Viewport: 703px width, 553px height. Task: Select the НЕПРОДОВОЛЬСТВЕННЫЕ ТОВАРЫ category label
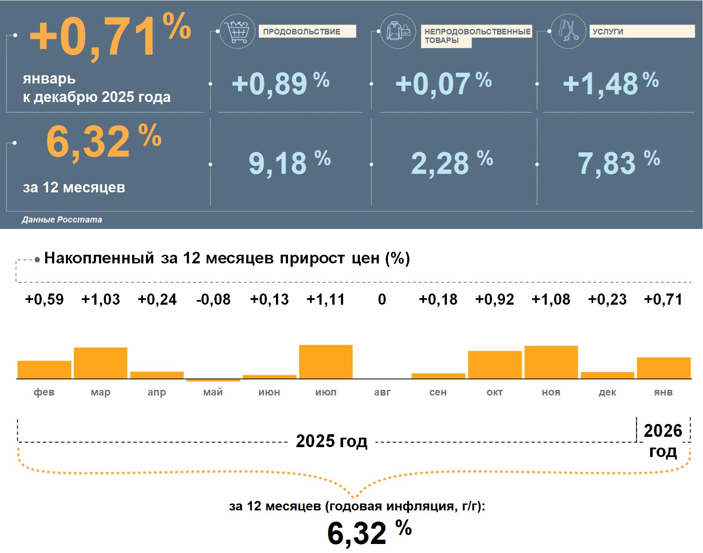[x=477, y=36]
